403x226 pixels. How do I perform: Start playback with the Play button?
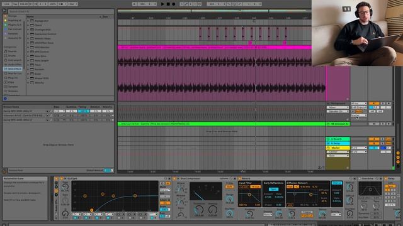click(162, 4)
